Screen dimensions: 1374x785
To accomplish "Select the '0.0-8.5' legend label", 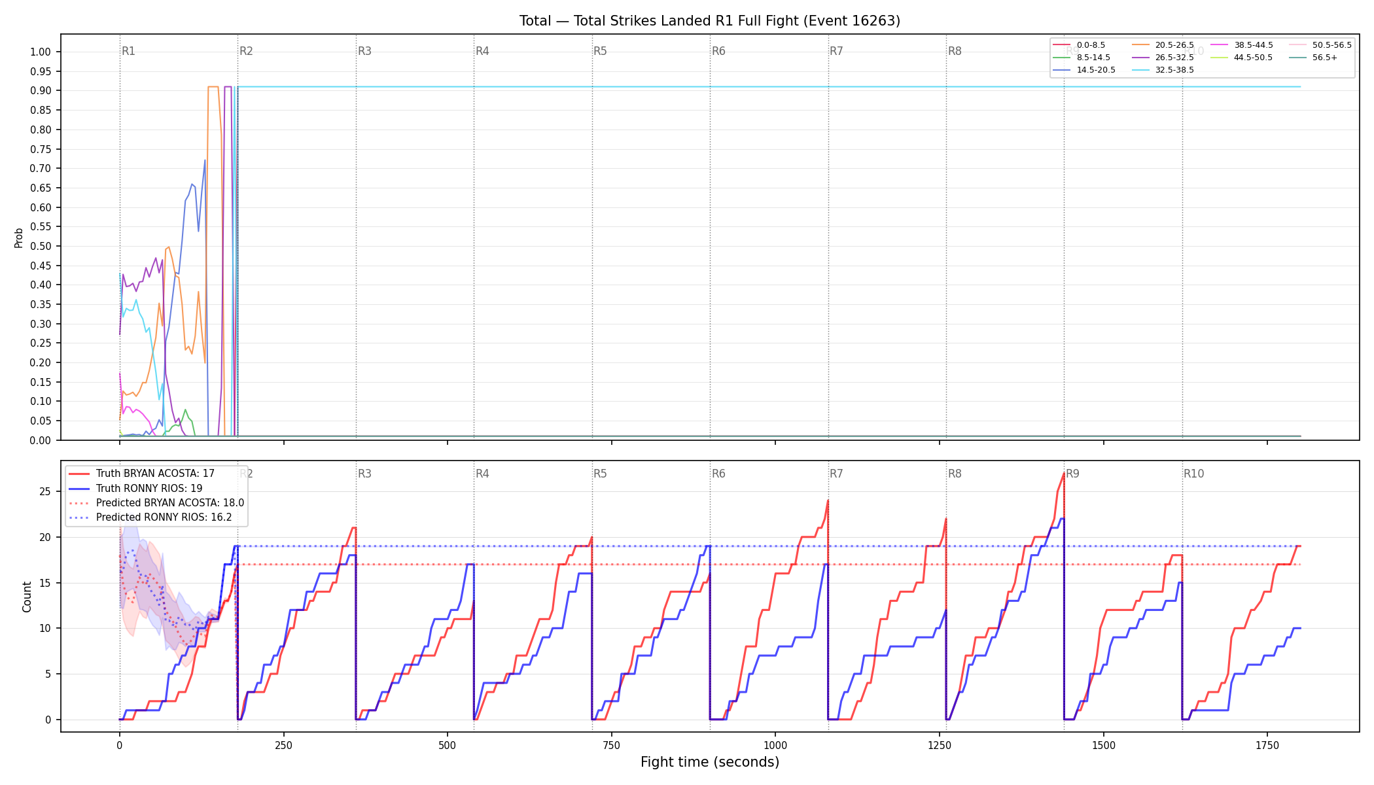I will point(1091,45).
